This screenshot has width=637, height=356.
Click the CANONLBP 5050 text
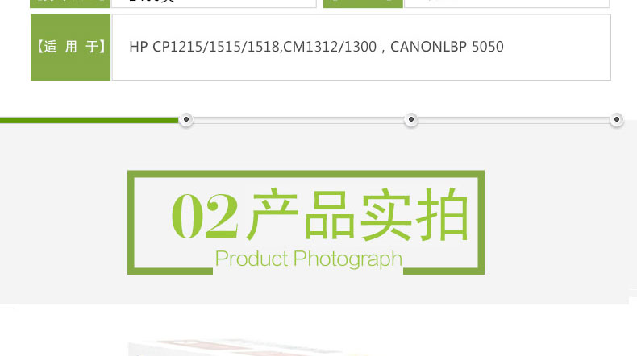(447, 47)
